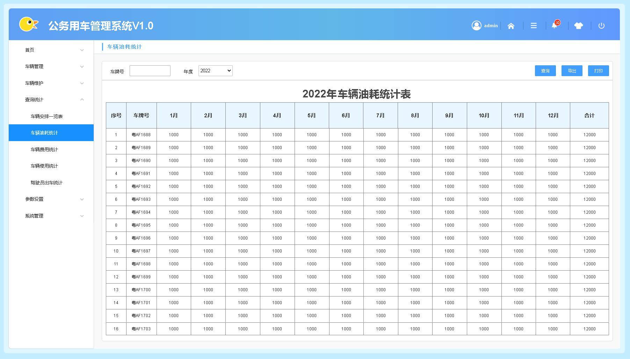
Task: Open the admin user avatar icon
Action: [x=476, y=25]
